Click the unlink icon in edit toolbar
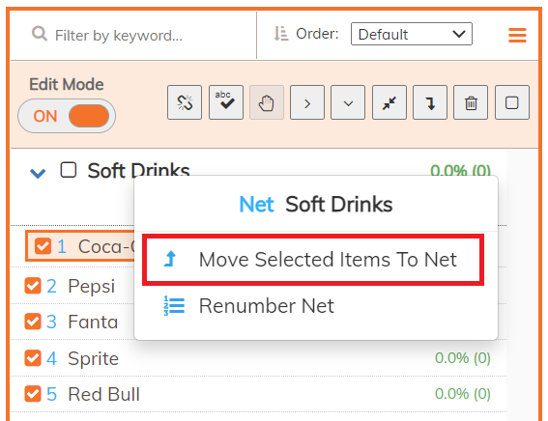The height and width of the screenshot is (421, 548). point(185,102)
